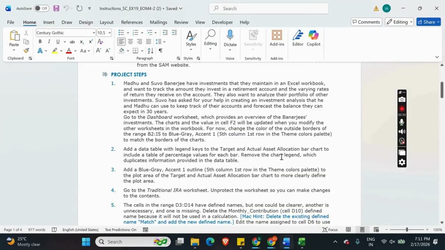This screenshot has height=250, width=445.
Task: Switch to the Layout tab
Action: 107,22
